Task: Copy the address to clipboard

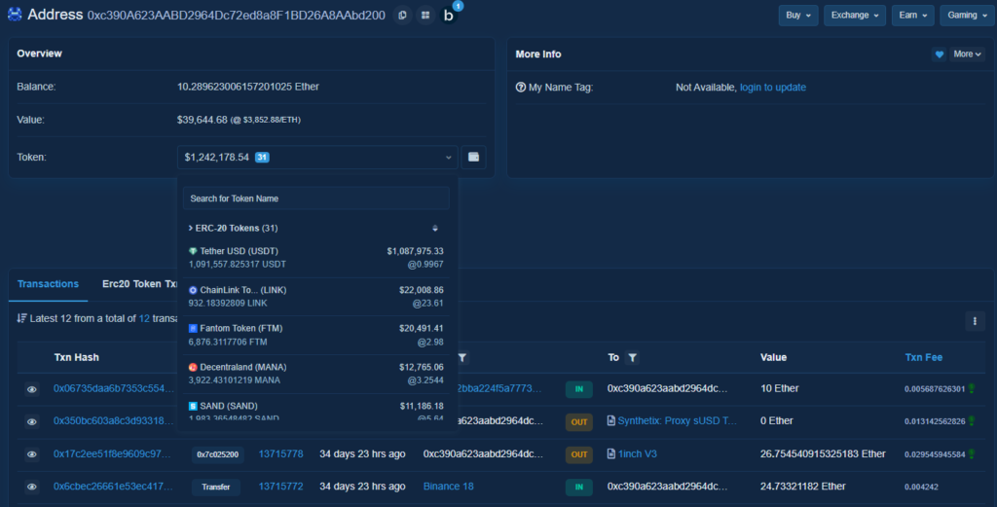Action: coord(403,16)
